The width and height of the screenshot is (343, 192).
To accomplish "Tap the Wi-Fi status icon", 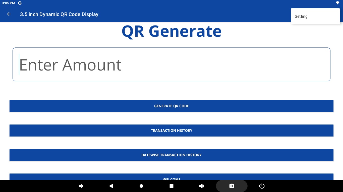I will click(337, 3).
